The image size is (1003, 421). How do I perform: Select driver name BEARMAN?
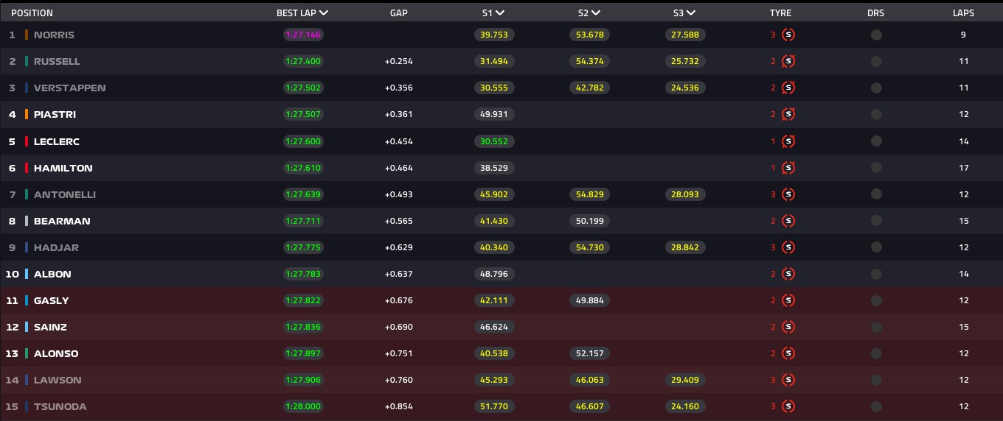tap(62, 221)
